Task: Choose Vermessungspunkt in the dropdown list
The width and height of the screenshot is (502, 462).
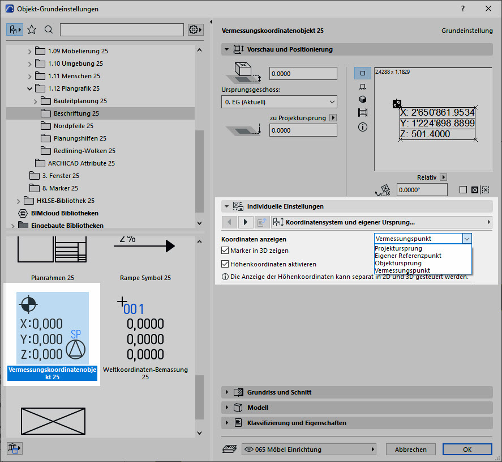Action: [x=423, y=270]
